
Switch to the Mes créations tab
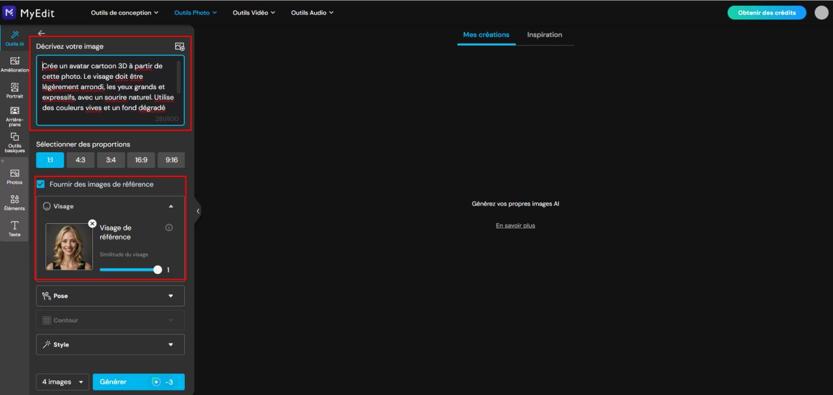pyautogui.click(x=486, y=34)
